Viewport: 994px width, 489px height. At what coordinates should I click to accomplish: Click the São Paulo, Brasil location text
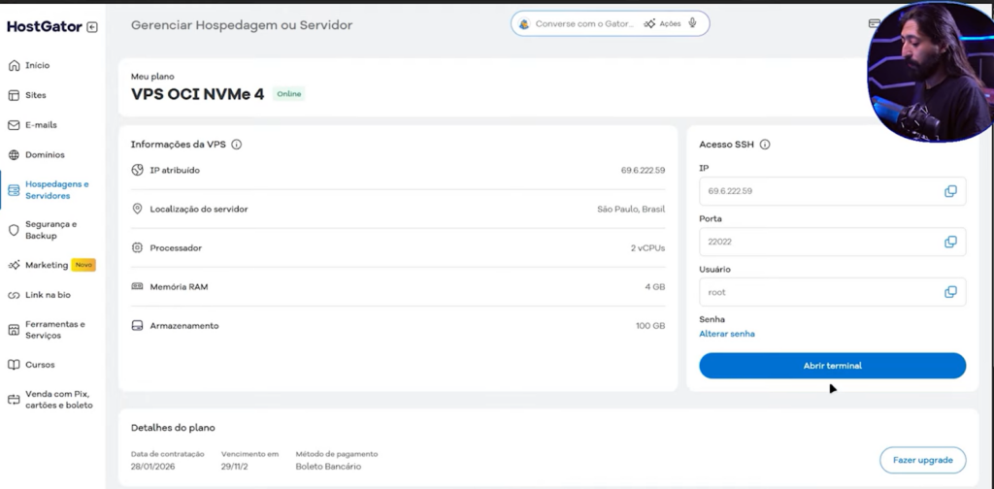(631, 209)
